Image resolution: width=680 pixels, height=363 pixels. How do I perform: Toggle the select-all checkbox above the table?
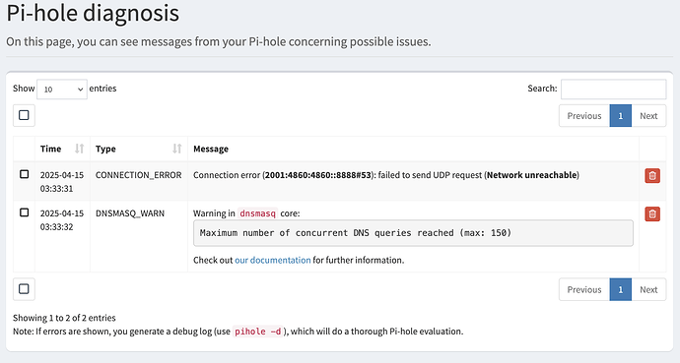pyautogui.click(x=24, y=115)
